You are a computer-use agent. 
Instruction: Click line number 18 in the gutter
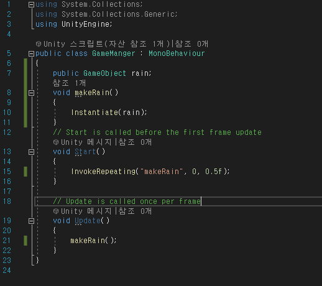(7, 201)
